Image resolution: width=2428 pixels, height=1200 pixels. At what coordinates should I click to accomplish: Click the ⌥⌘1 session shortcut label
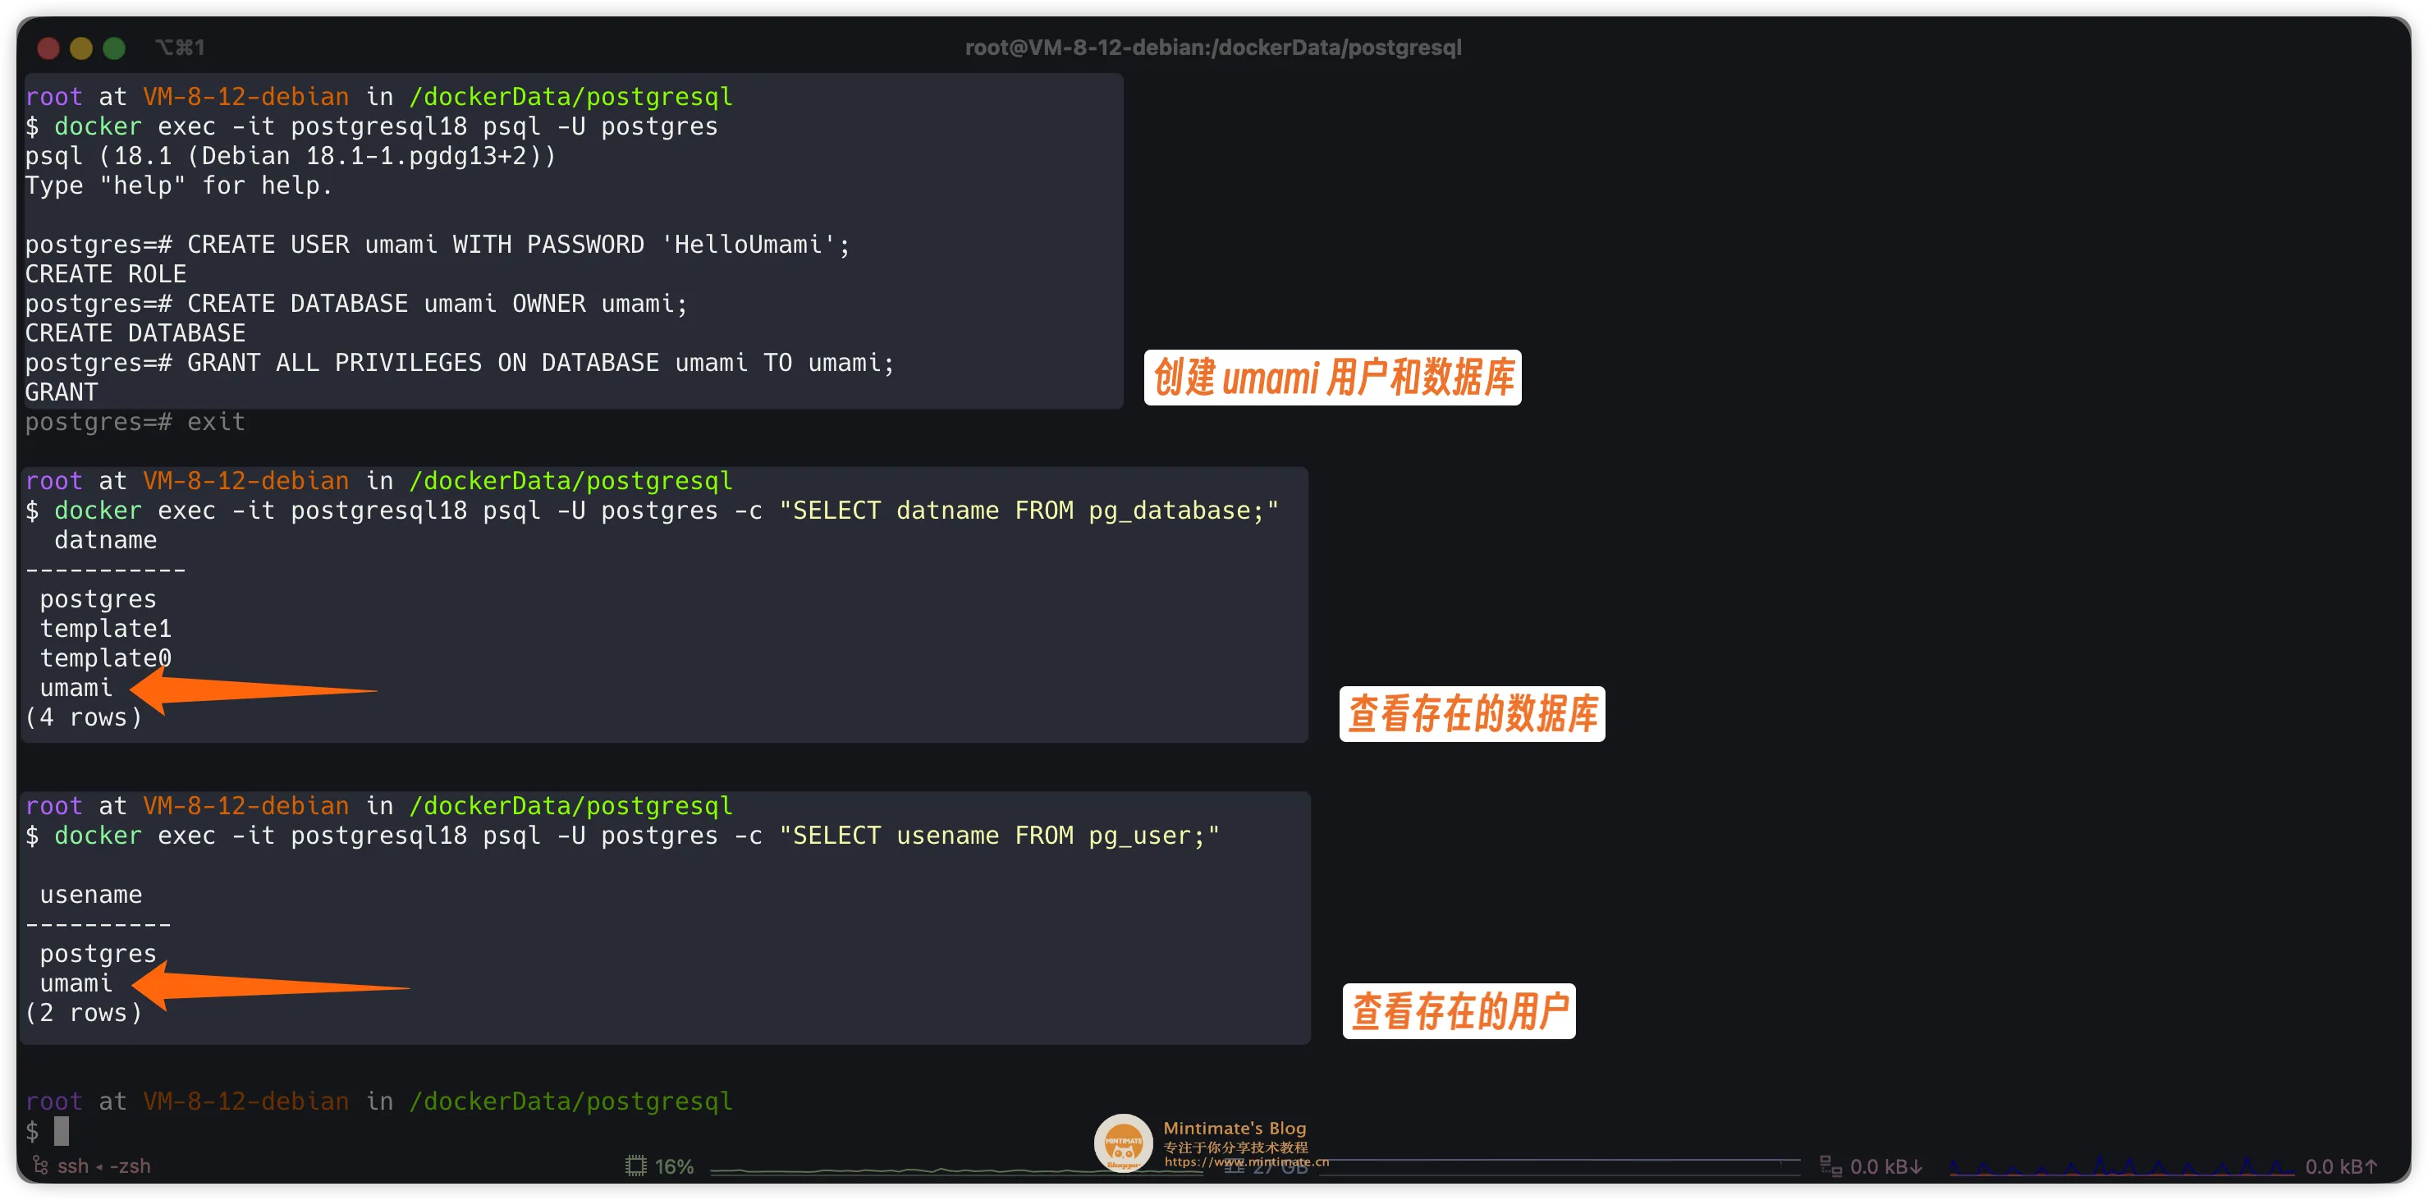coord(179,48)
